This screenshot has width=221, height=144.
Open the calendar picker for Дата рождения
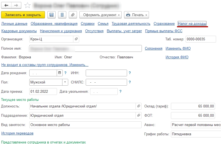click(x=60, y=73)
